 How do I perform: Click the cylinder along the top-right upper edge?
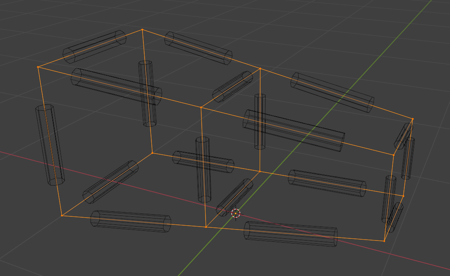(x=332, y=92)
